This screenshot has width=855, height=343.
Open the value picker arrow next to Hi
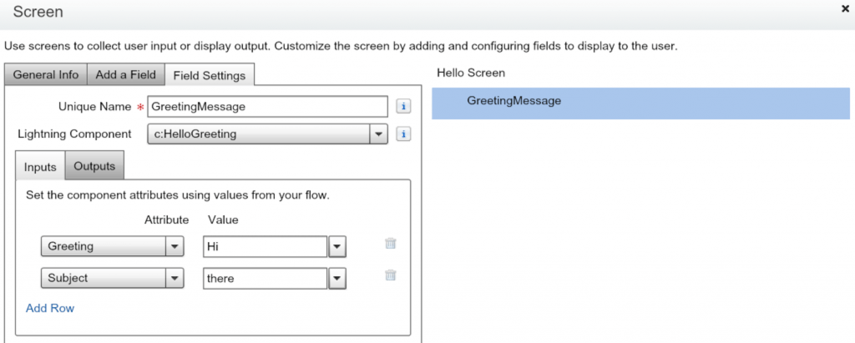336,247
